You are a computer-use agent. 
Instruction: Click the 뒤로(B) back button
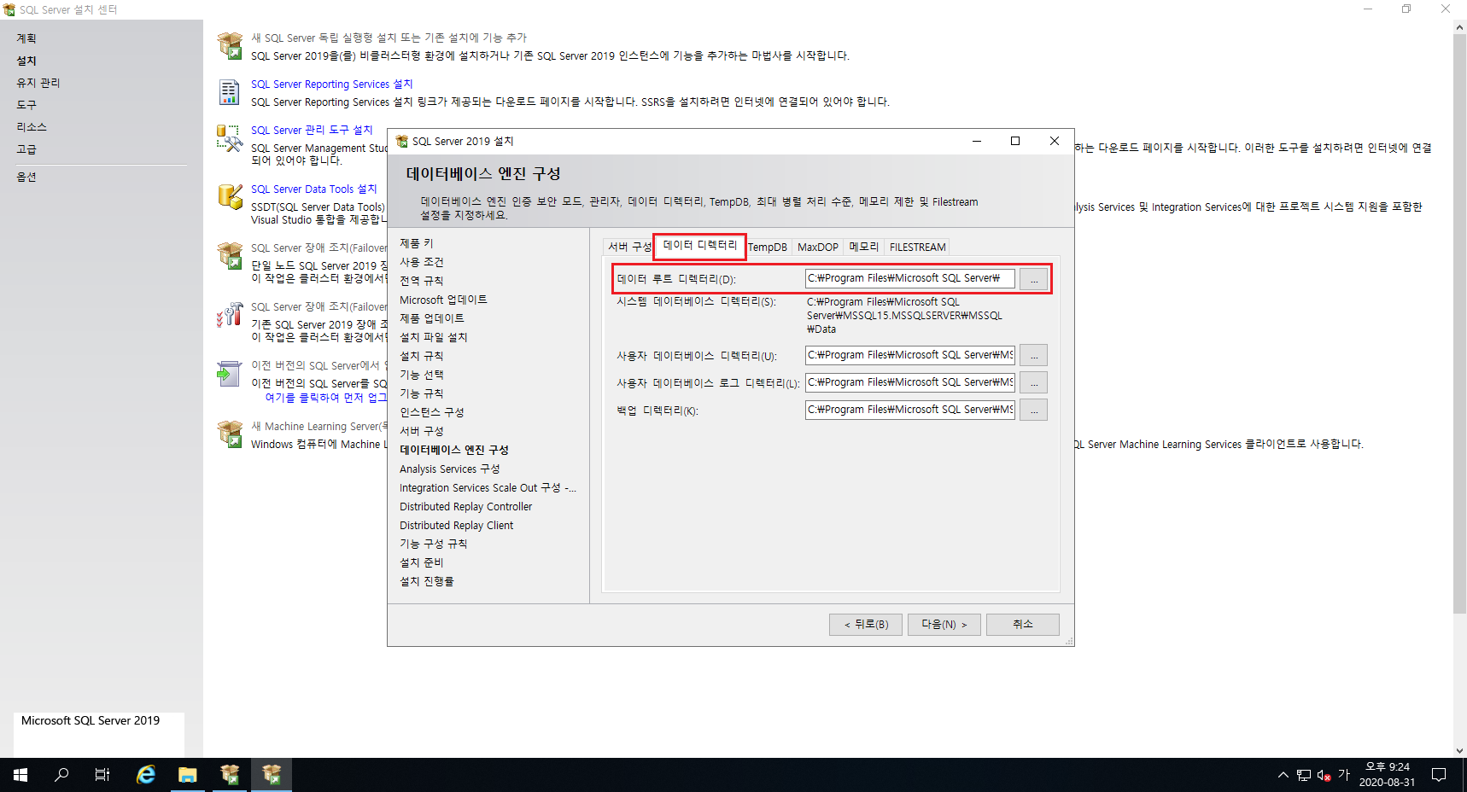[866, 625]
